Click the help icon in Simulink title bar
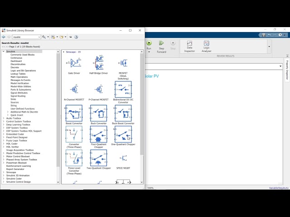This screenshot has width=290, height=217. pyautogui.click(x=280, y=35)
